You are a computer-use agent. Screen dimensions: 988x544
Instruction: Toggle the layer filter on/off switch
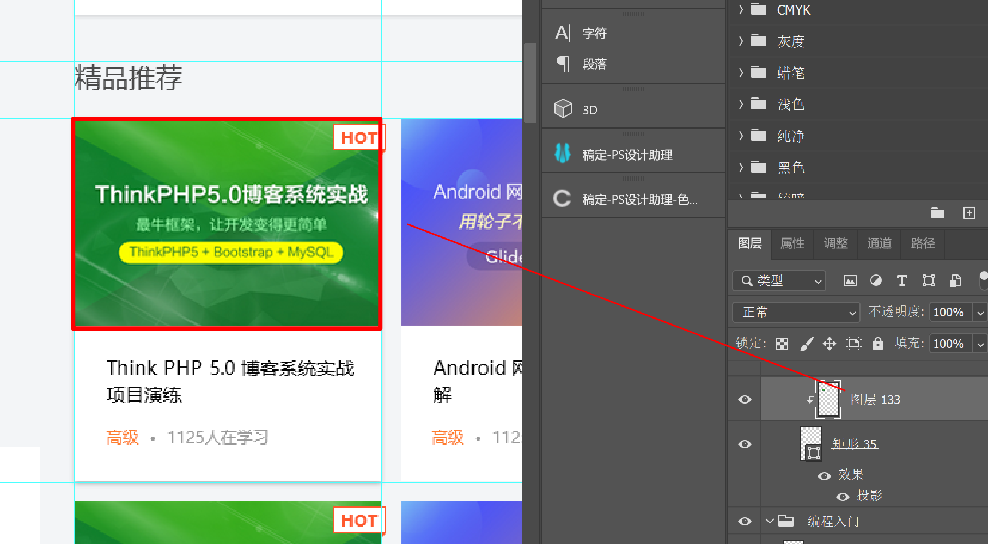pyautogui.click(x=983, y=280)
